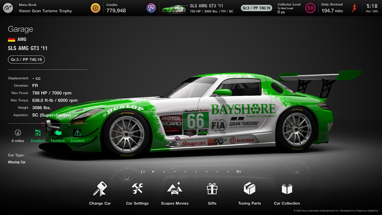
Task: Click the green SLS AMG car thumbnail
Action: (x=174, y=9)
